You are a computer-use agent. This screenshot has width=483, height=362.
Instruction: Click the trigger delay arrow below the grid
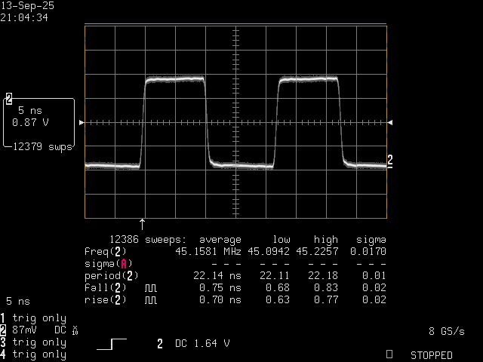(142, 222)
